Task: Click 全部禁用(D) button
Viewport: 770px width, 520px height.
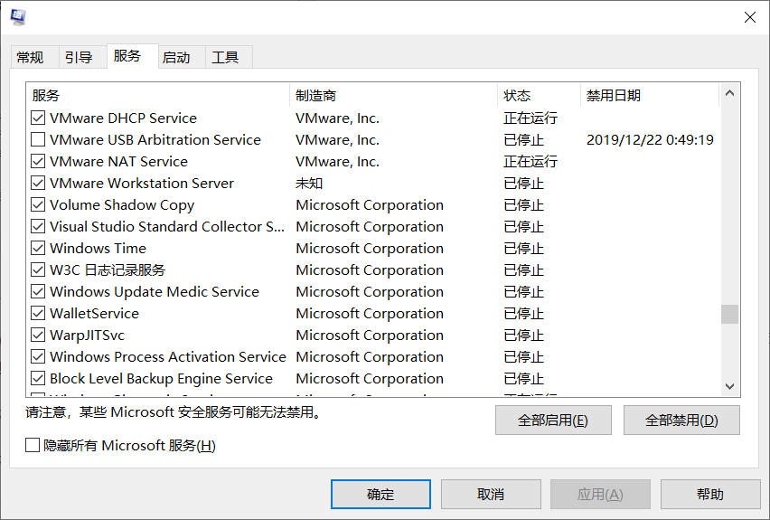Action: point(681,421)
